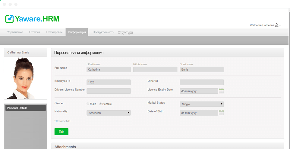290x149 pixels.
Task: Click Catherina Ennis profile photo
Action: pos(25,78)
